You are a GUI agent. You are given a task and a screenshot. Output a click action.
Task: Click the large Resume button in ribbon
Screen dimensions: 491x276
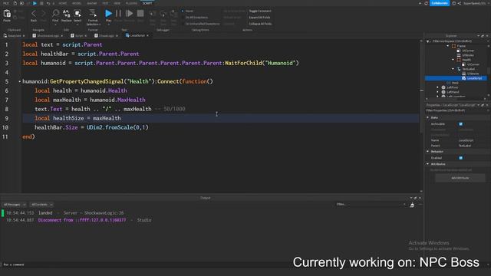129,13
